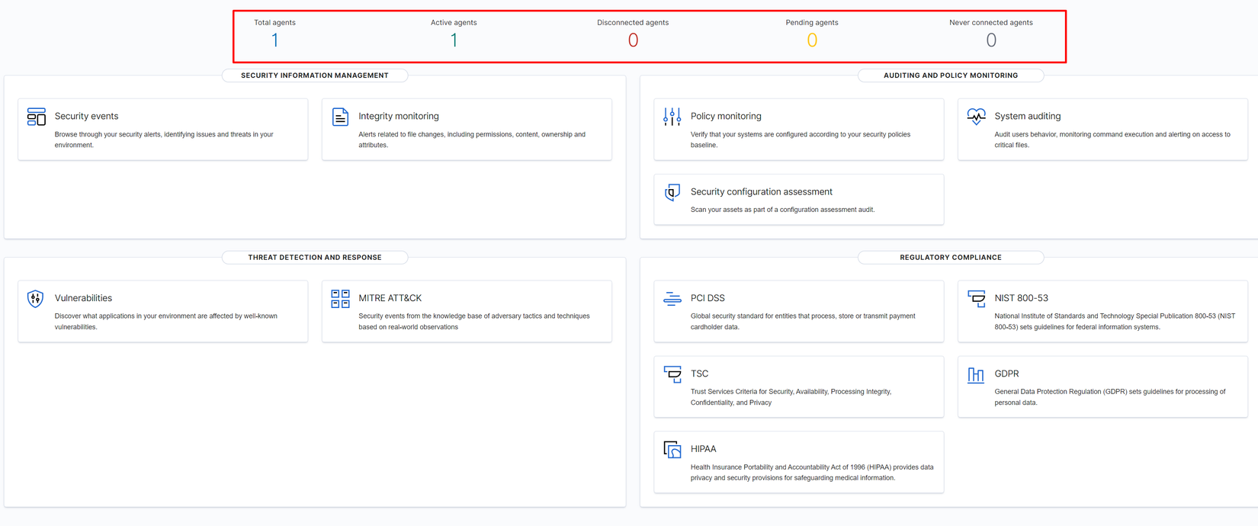Click the 'Trust Services Criteria' description
The image size is (1258, 526).
coord(791,397)
